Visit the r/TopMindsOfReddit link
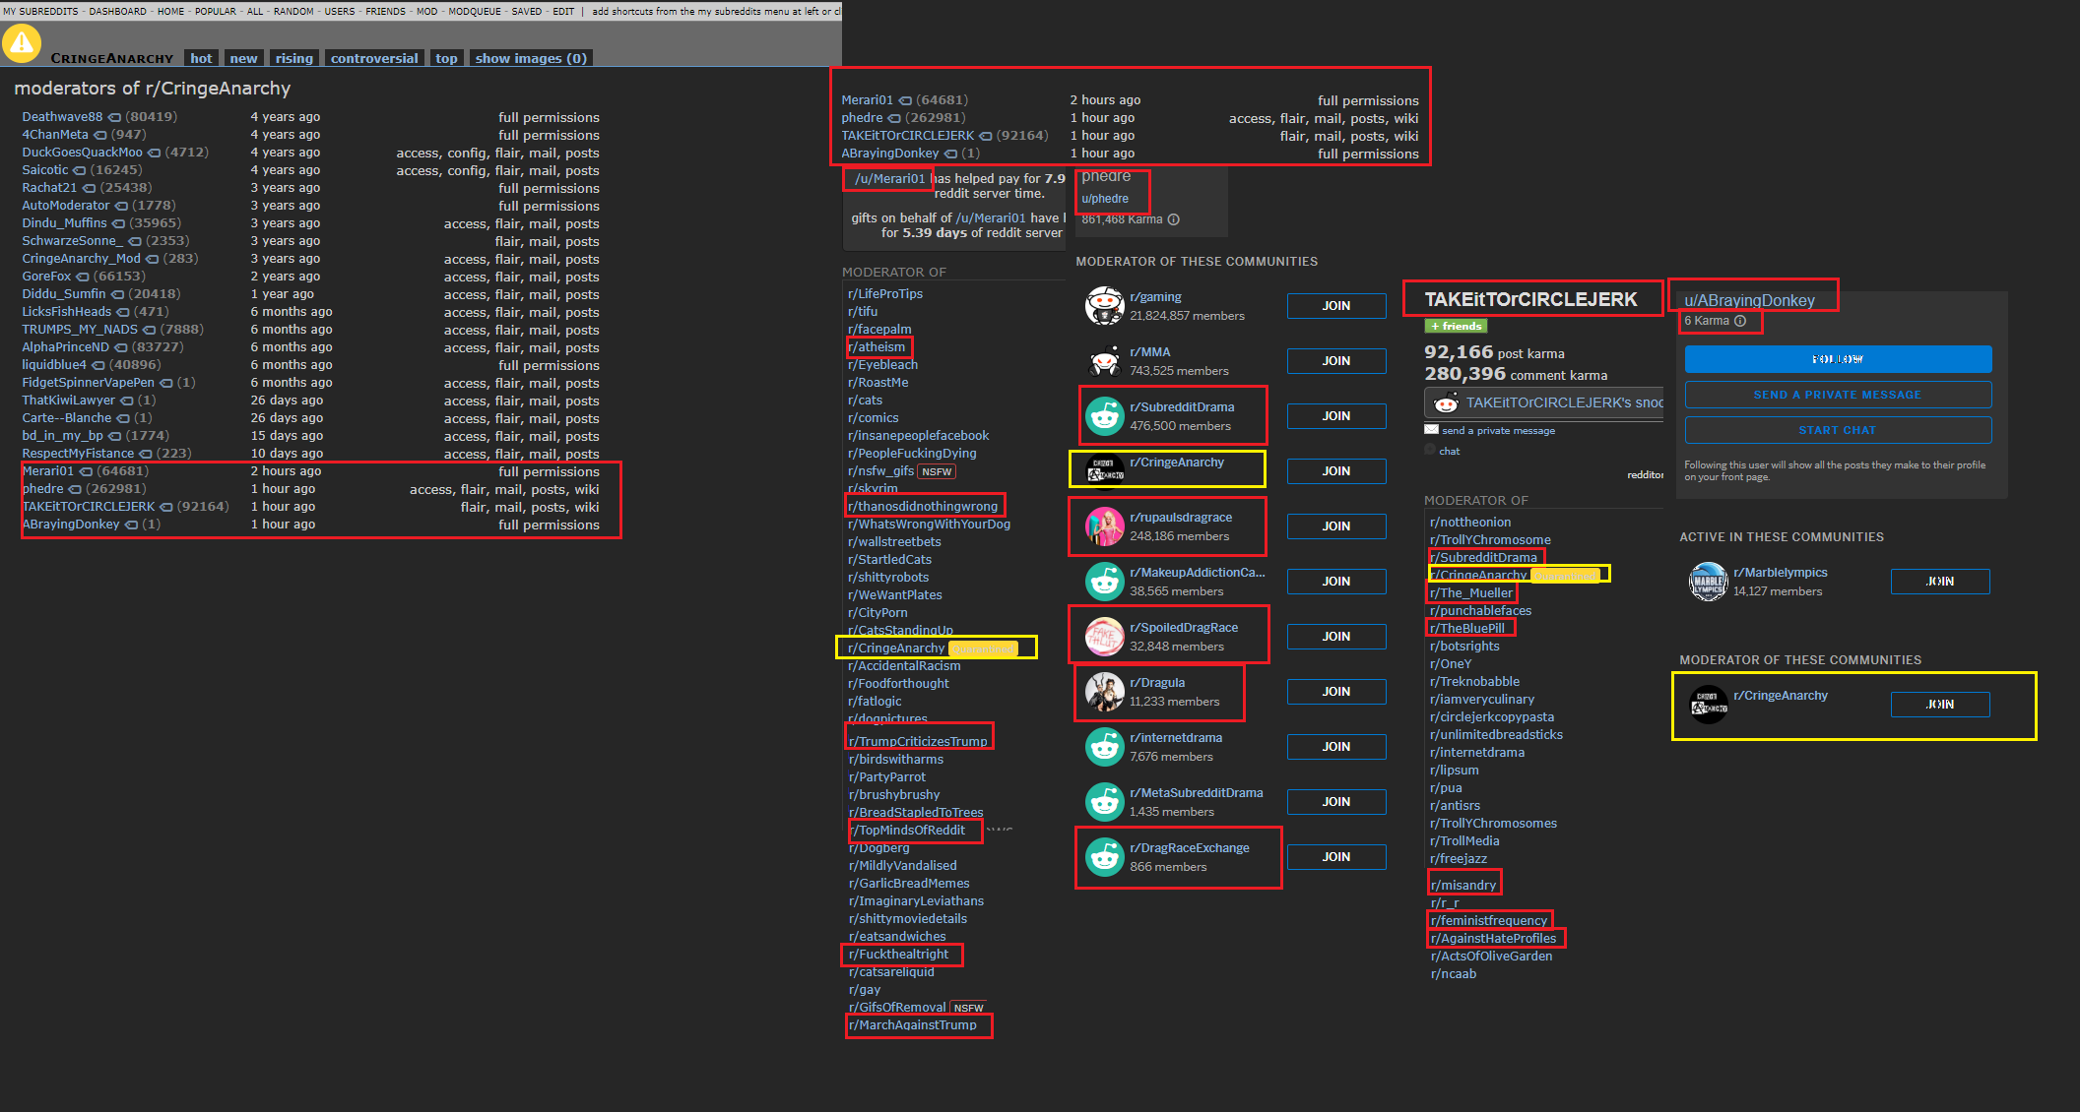Viewport: 2080px width, 1112px height. pos(907,830)
